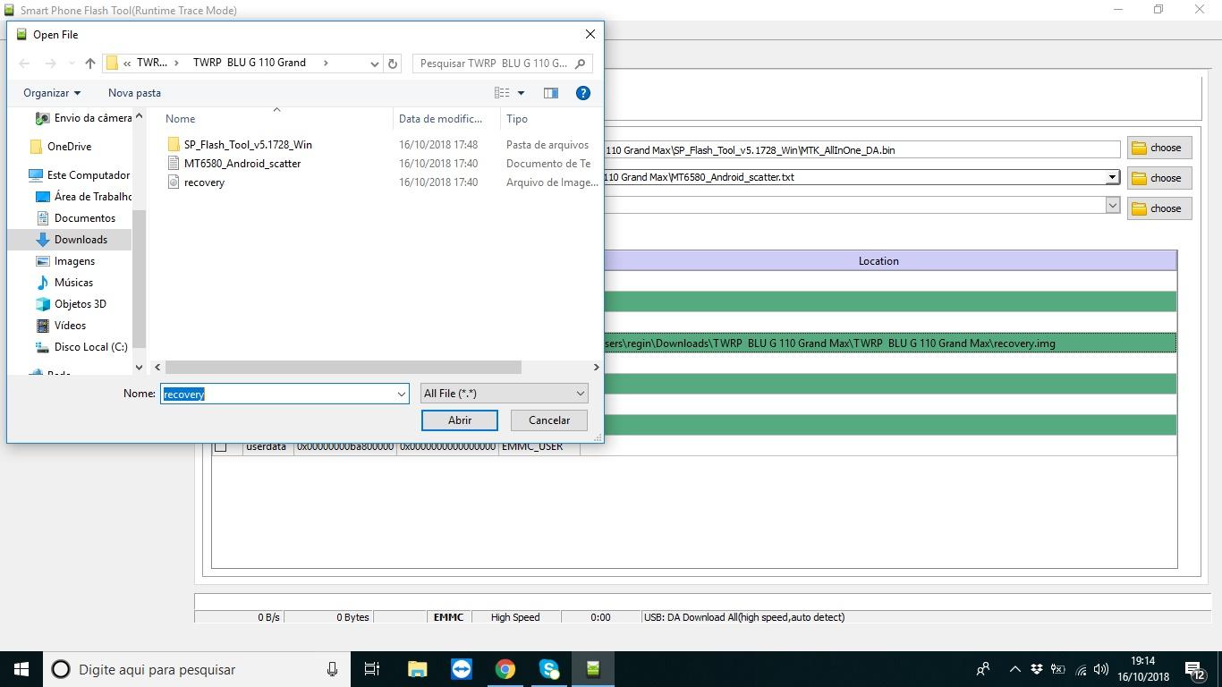Click the Abrir button
Viewport: 1222px width, 687px height.
pos(459,420)
